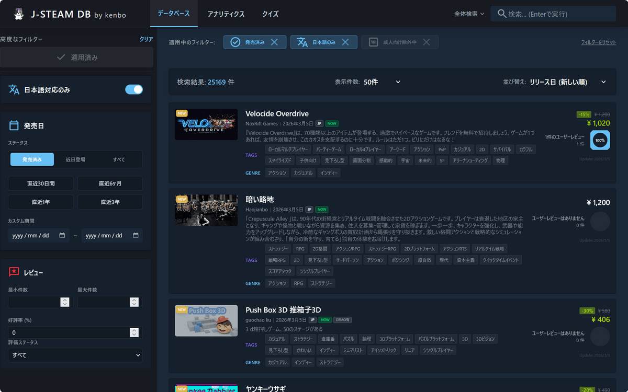Toggle the 日本語対応のみ switch

(x=134, y=89)
